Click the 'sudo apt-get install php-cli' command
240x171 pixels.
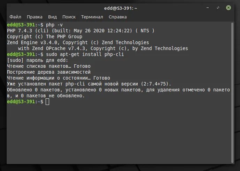[85, 54]
